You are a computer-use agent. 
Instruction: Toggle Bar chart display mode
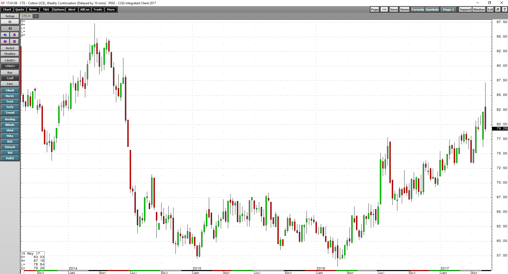(x=10, y=72)
